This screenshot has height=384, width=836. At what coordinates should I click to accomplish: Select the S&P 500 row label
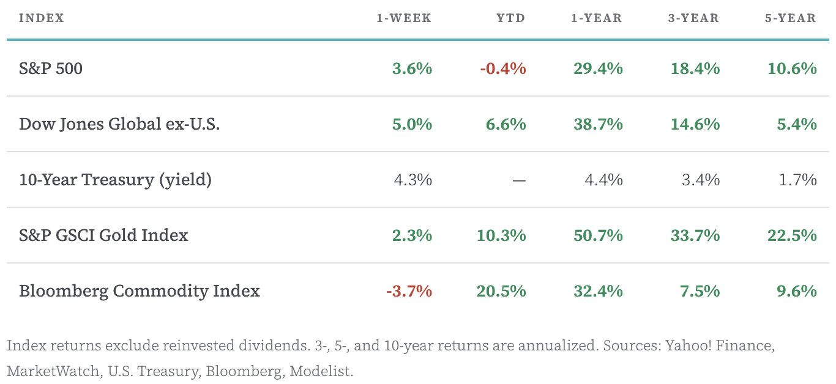(x=51, y=68)
